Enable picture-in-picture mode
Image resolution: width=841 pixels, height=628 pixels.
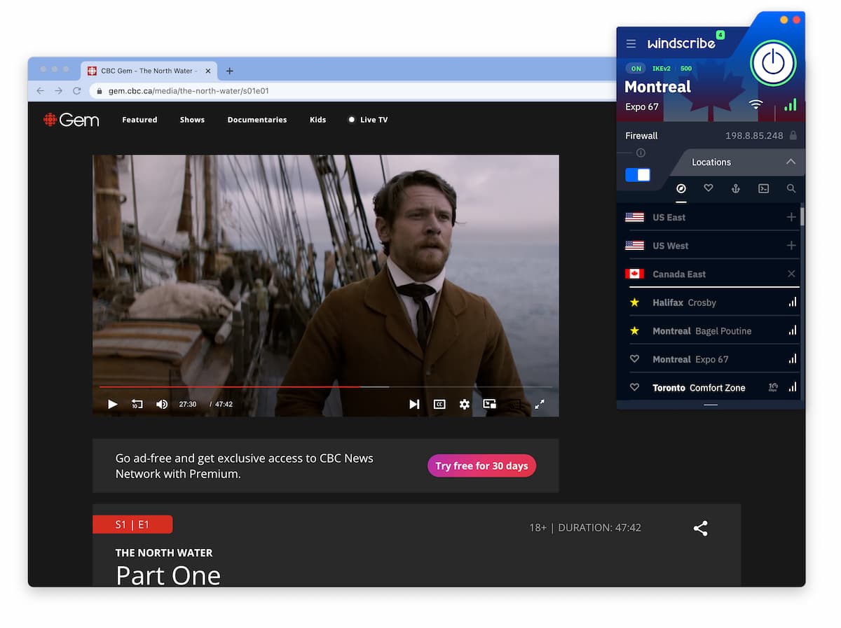coord(489,404)
